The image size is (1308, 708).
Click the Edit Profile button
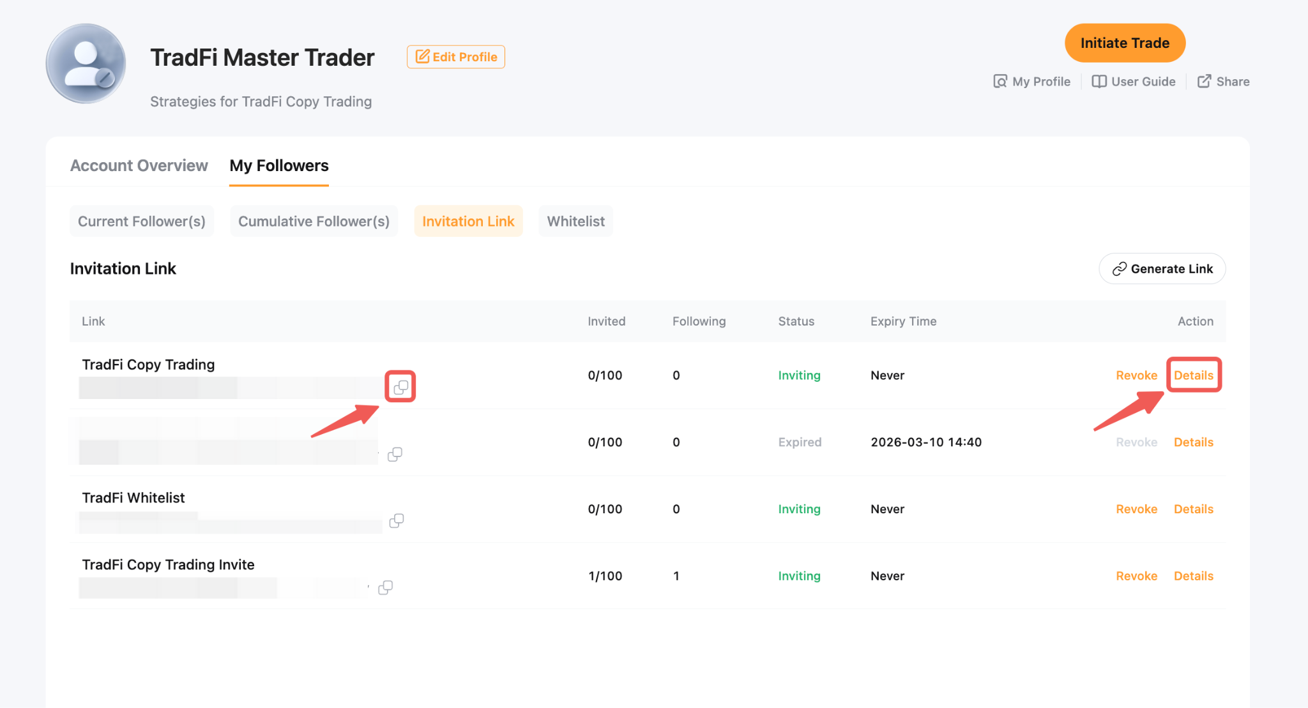(456, 57)
